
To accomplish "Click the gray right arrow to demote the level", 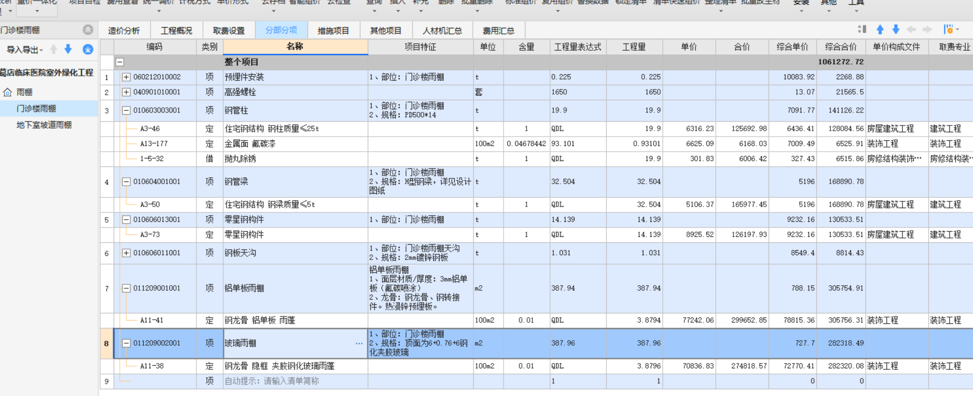I will 927,29.
